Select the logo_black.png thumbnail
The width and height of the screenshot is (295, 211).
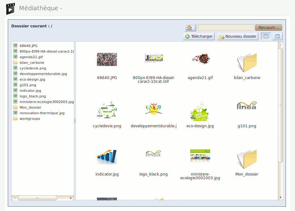[153, 153]
